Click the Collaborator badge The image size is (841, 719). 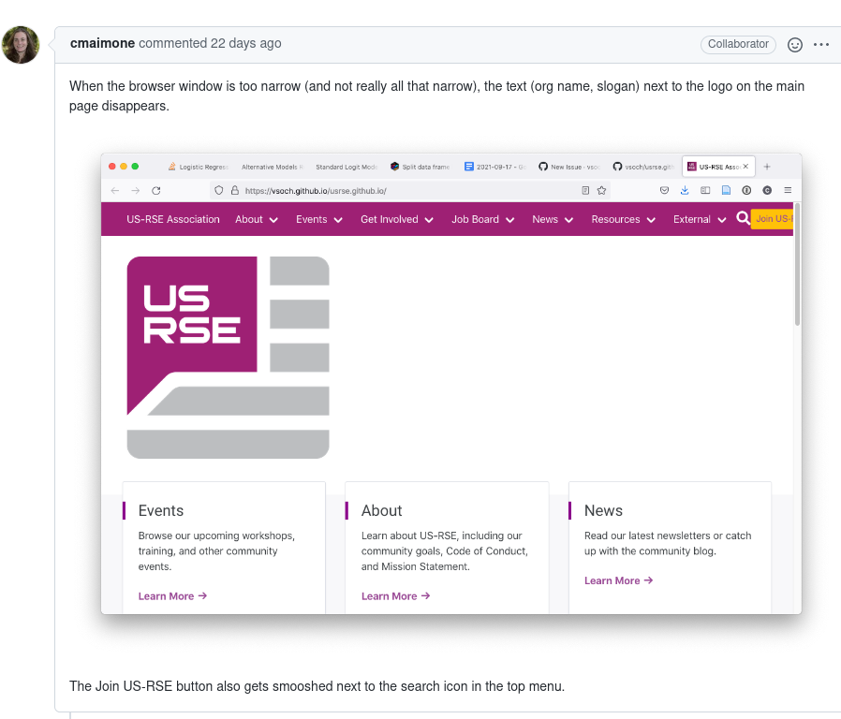click(738, 44)
